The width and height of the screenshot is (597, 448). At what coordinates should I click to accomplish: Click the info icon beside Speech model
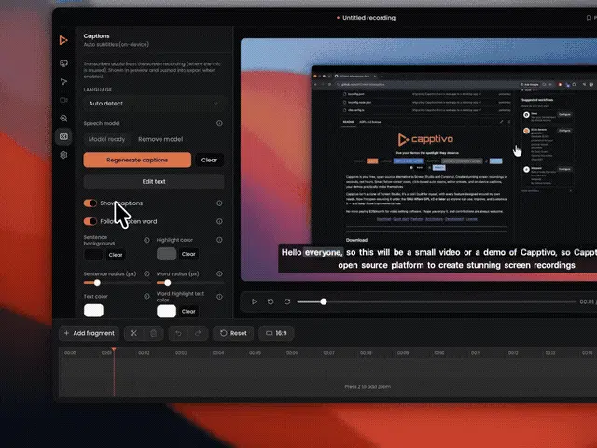[219, 123]
